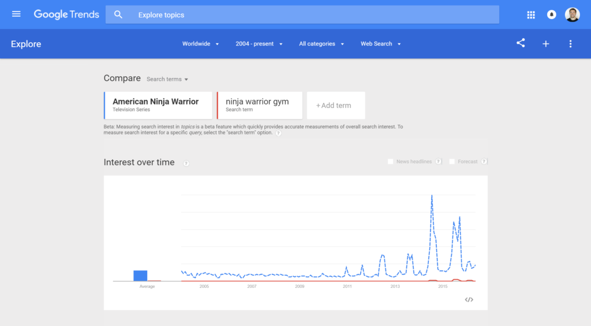Click the Google Trends logo
591x326 pixels.
66,14
